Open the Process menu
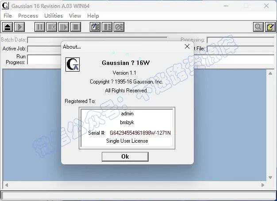 (x=28, y=16)
